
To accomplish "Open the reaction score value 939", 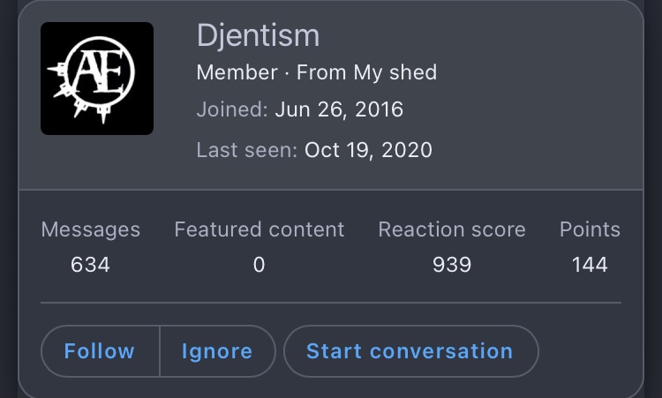I will click(x=452, y=265).
